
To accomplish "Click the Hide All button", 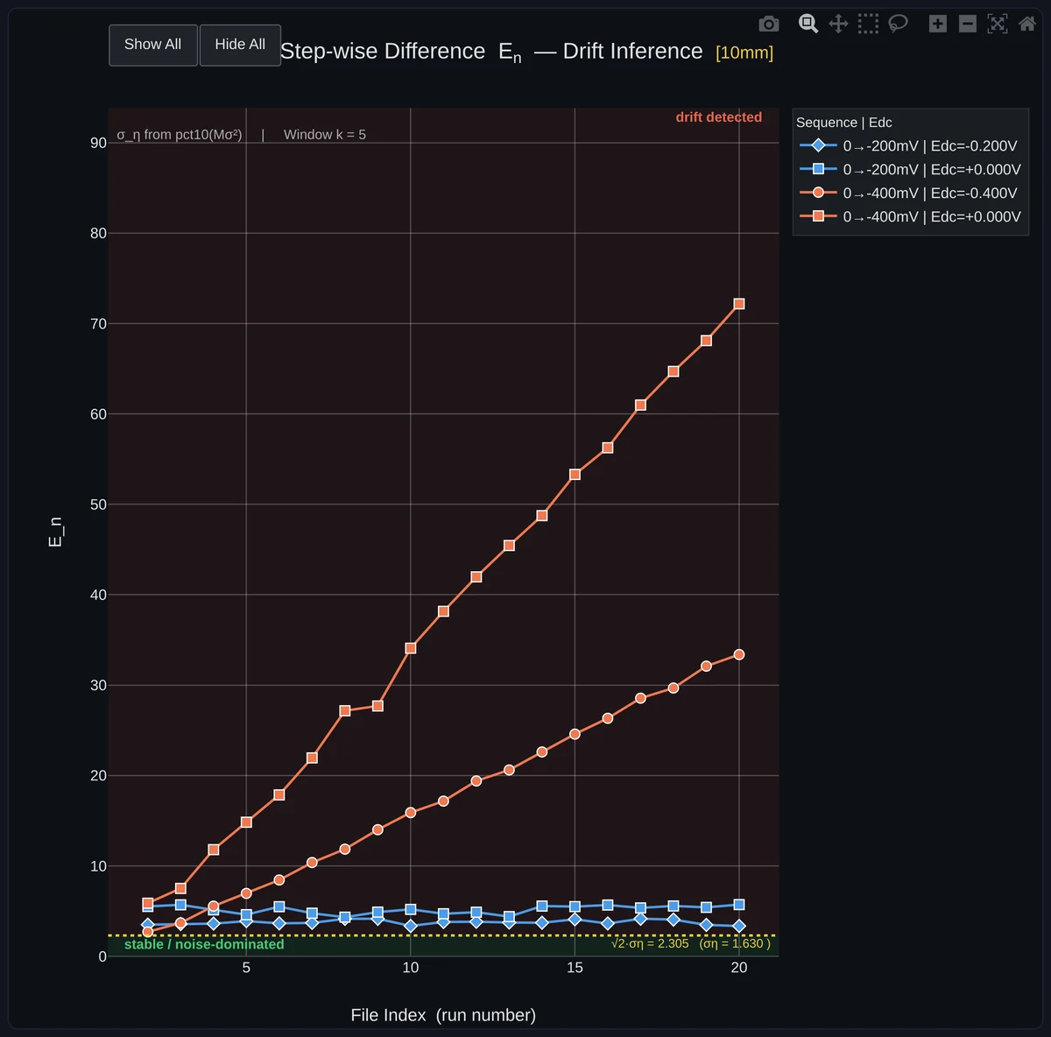I will [240, 45].
